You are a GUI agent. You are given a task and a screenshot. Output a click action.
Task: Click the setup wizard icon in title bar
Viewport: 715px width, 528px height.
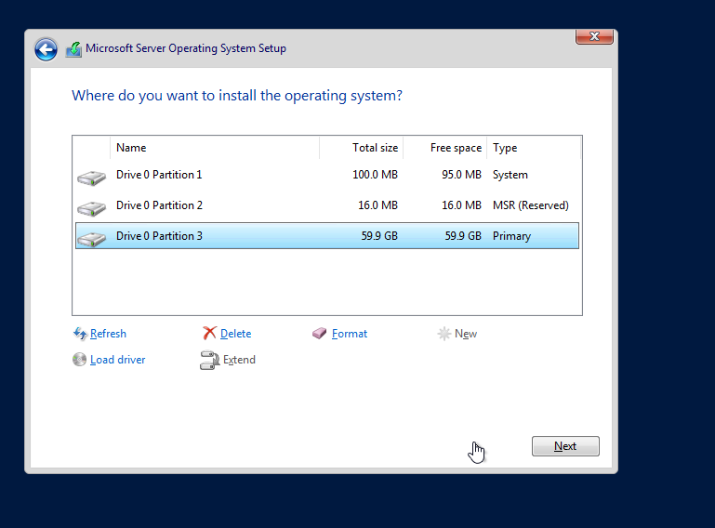click(x=73, y=49)
